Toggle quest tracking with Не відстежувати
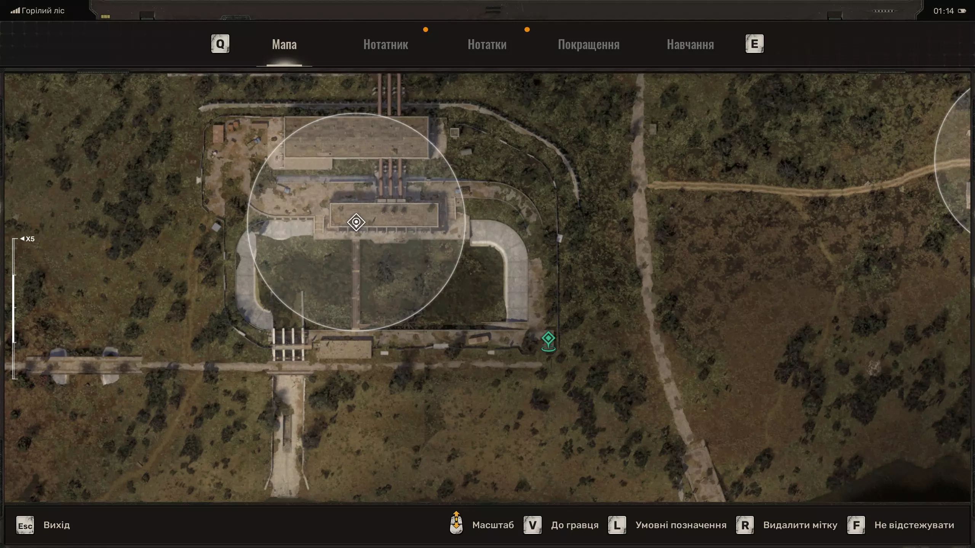 pyautogui.click(x=914, y=525)
